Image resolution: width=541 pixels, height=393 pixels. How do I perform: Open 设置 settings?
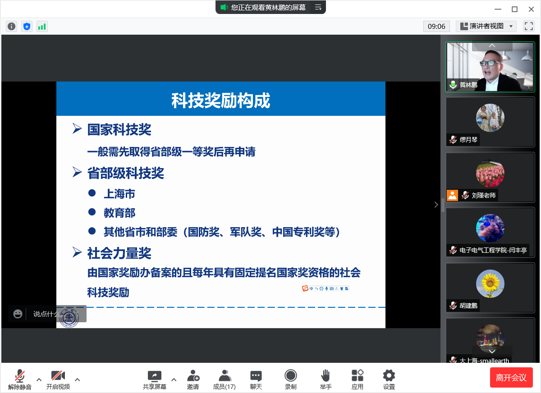tap(389, 379)
